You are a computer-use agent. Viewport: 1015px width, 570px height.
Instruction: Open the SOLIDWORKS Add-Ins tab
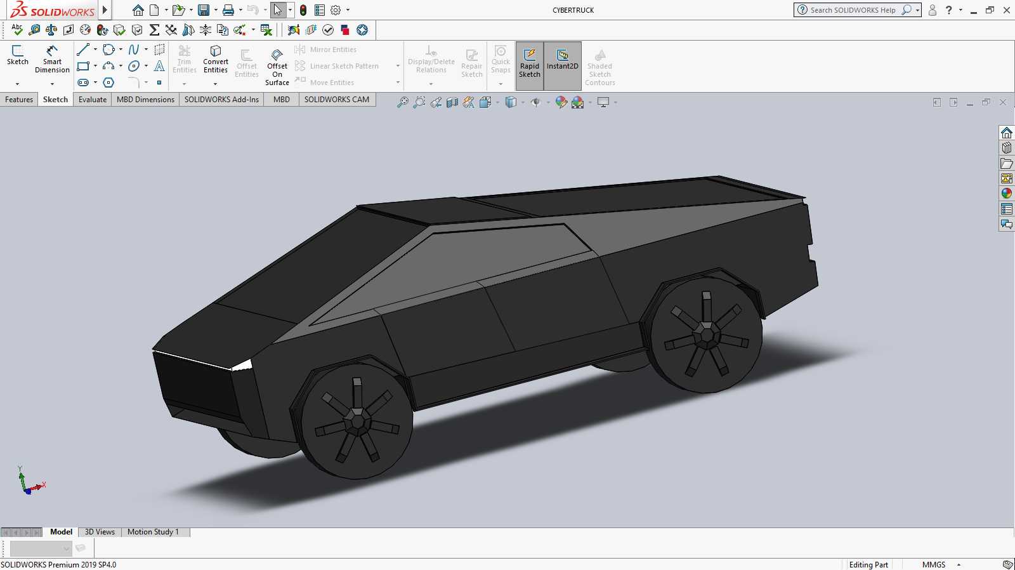click(221, 100)
